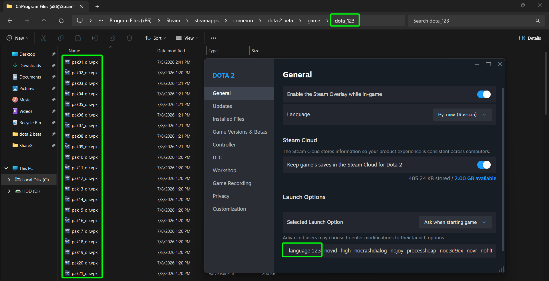Open the New item dropdown
Image resolution: width=549 pixels, height=281 pixels.
[18, 38]
